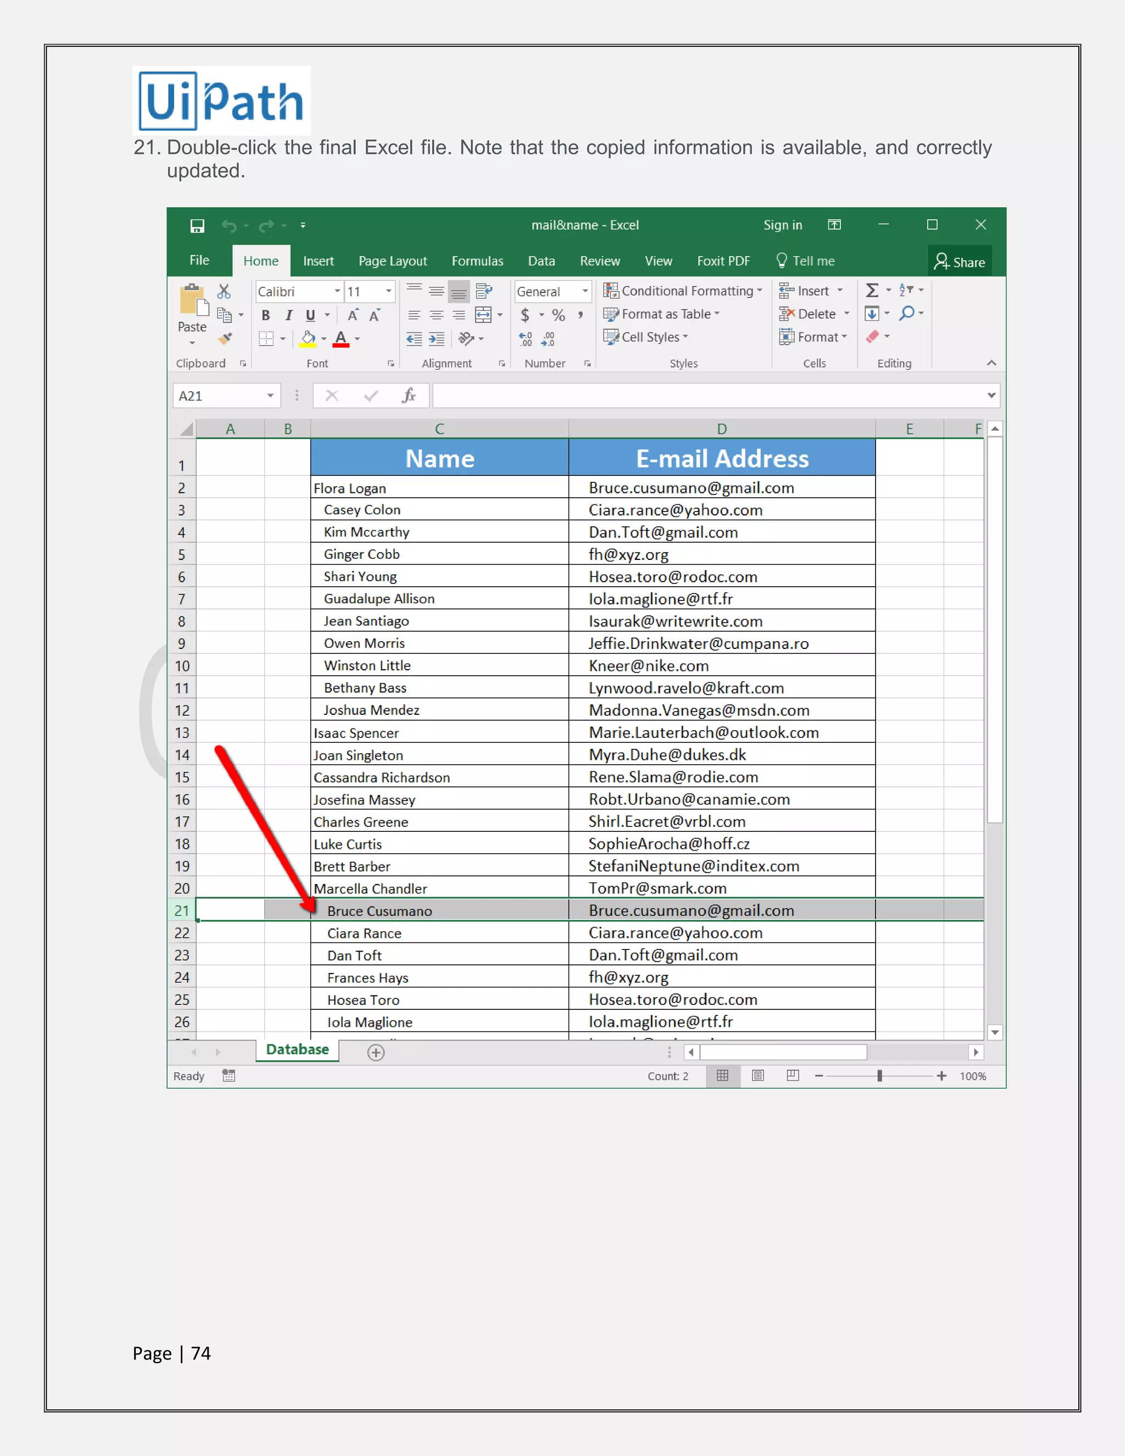Click the Sort & Filter icon
The width and height of the screenshot is (1125, 1456).
point(906,290)
